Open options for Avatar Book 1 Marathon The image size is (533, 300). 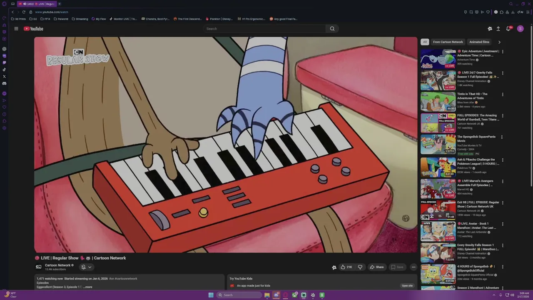(x=503, y=224)
